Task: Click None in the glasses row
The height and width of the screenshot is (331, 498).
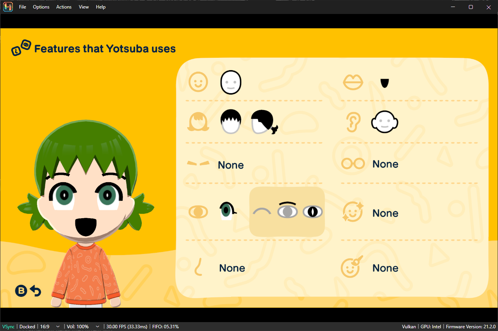Action: pyautogui.click(x=385, y=164)
